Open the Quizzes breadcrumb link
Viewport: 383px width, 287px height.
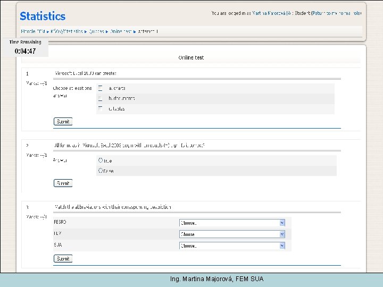[x=96, y=31]
